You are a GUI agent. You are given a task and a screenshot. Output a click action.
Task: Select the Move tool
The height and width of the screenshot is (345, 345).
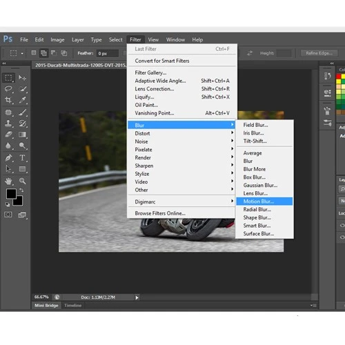tap(22, 78)
